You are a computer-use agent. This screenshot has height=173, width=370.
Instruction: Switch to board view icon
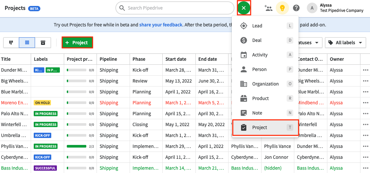(x=11, y=43)
